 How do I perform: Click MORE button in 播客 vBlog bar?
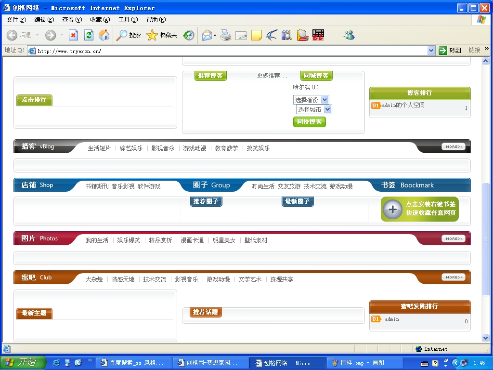point(454,146)
